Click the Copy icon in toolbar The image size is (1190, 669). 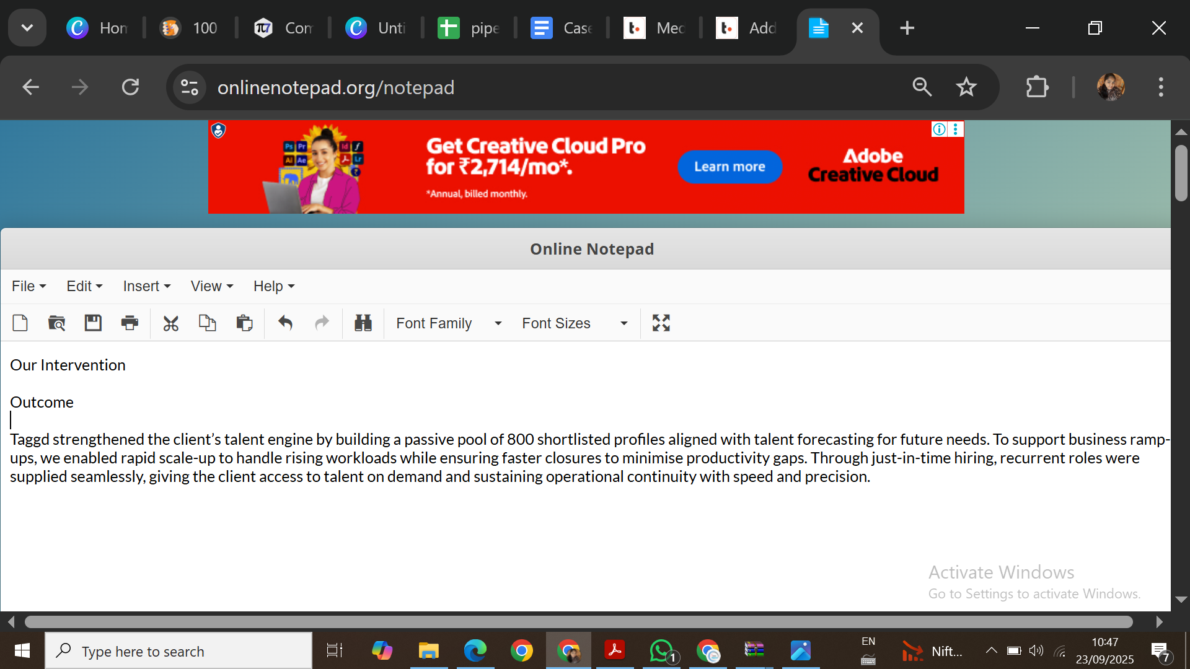207,323
